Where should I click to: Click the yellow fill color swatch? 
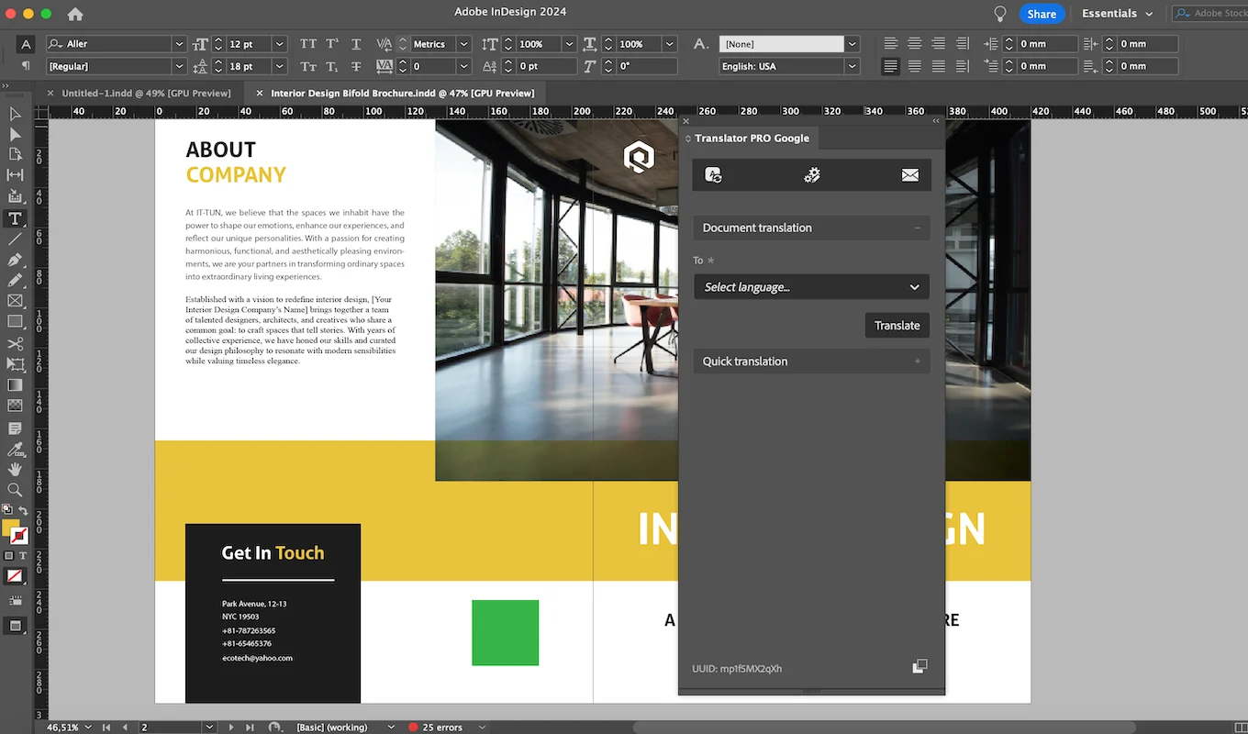pos(11,528)
